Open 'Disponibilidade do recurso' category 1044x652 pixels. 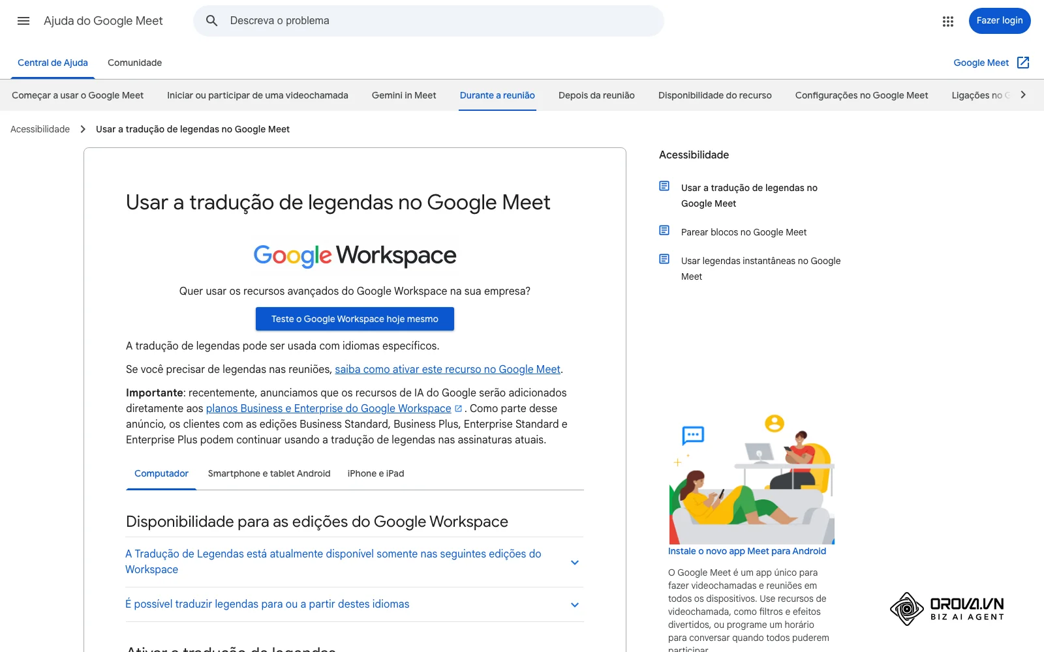click(x=715, y=95)
